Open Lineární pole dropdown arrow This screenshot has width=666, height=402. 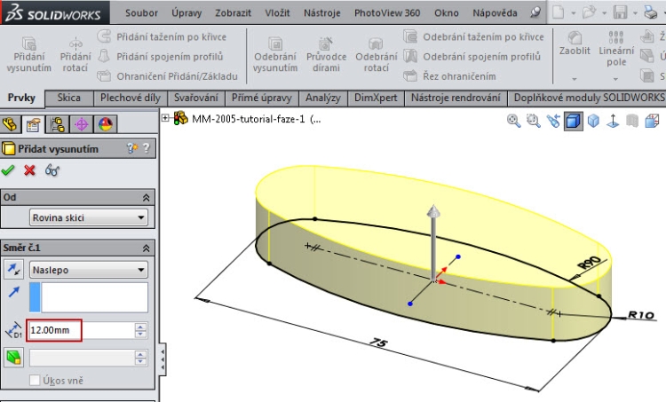coord(615,79)
